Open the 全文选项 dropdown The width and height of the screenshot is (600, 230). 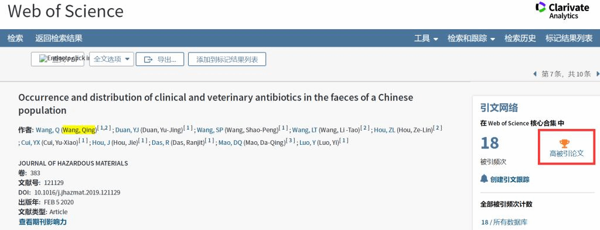coord(112,59)
